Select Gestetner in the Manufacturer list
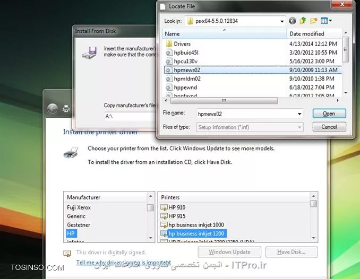360x279 pixels. click(79, 225)
